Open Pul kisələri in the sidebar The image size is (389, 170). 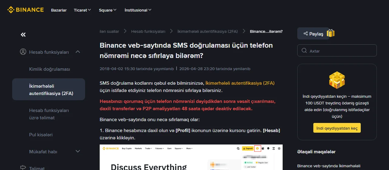click(x=41, y=134)
